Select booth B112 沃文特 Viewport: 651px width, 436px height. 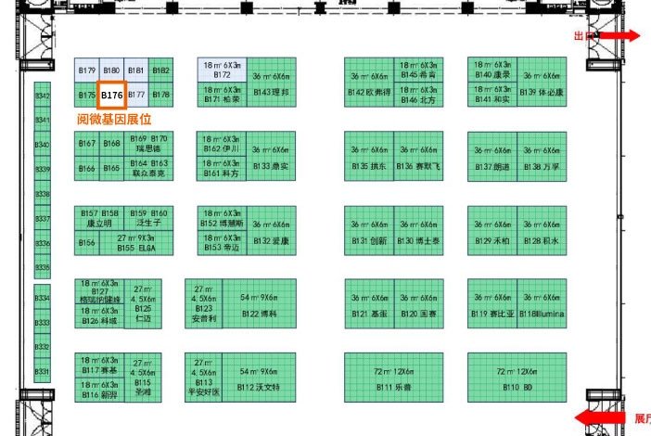pos(259,377)
